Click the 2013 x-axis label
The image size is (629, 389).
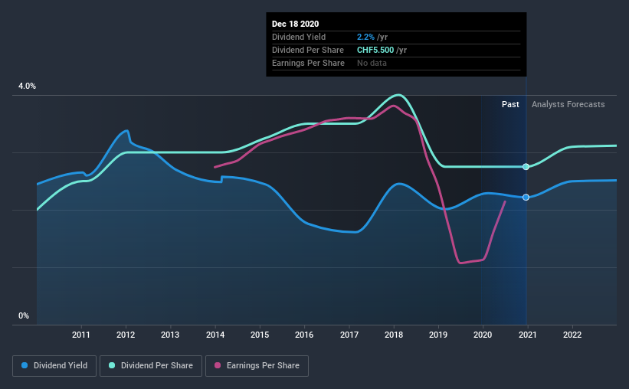170,335
